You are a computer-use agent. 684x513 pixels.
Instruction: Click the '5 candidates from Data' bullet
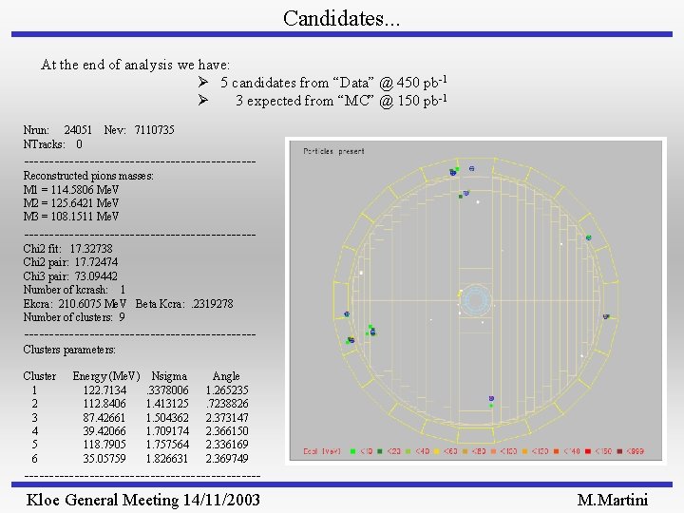coord(333,82)
